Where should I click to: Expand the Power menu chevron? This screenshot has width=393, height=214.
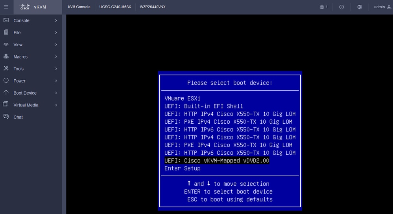(56, 81)
